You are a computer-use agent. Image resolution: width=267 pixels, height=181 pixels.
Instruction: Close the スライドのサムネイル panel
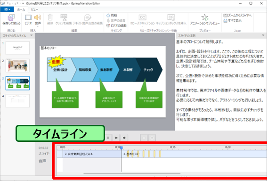pos(32,35)
